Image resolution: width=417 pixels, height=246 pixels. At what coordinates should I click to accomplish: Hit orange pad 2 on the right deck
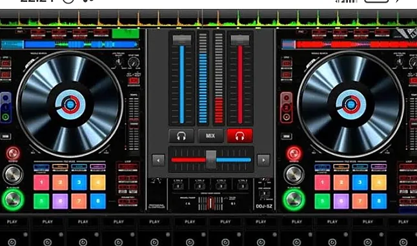341,183
